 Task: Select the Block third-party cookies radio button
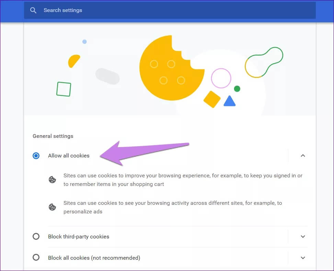tap(36, 237)
